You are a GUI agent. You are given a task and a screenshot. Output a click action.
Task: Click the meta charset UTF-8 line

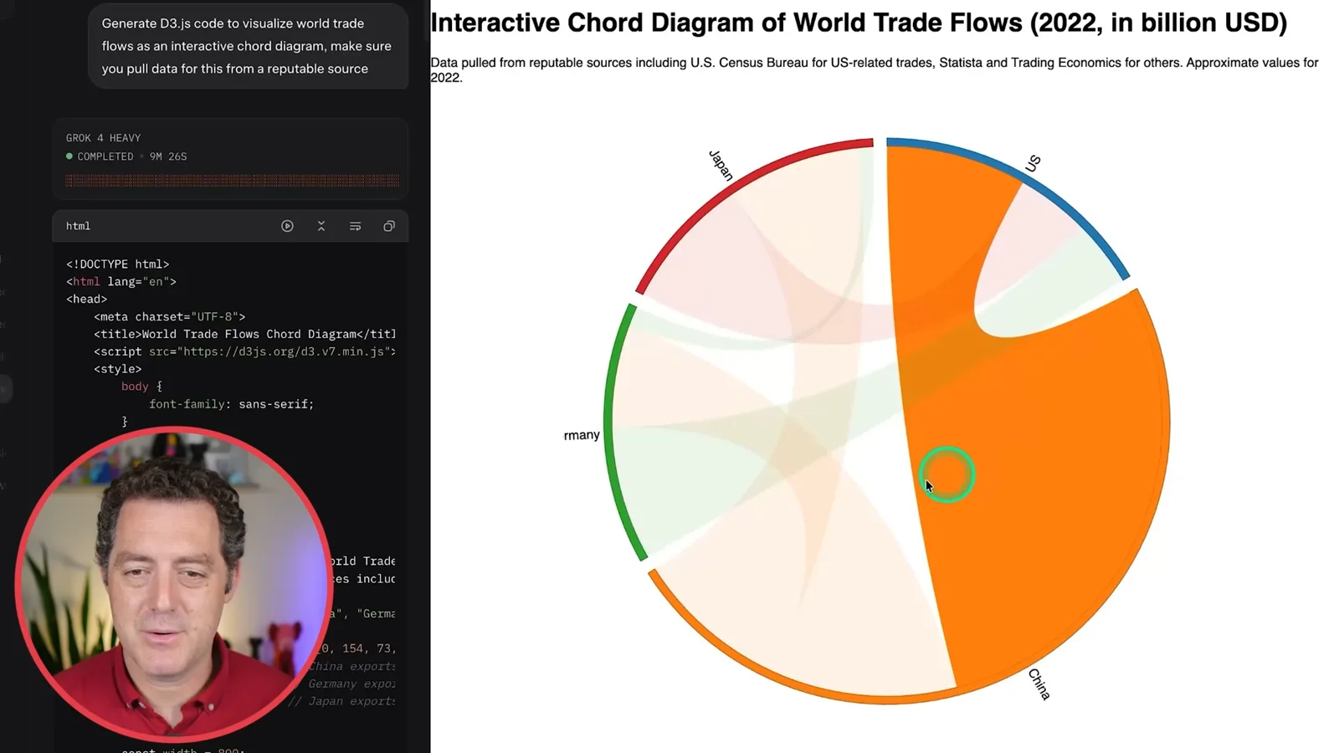[170, 316]
